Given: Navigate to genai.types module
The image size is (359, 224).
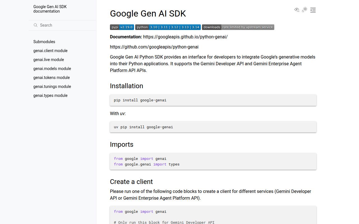Looking at the screenshot, I should click(x=50, y=95).
